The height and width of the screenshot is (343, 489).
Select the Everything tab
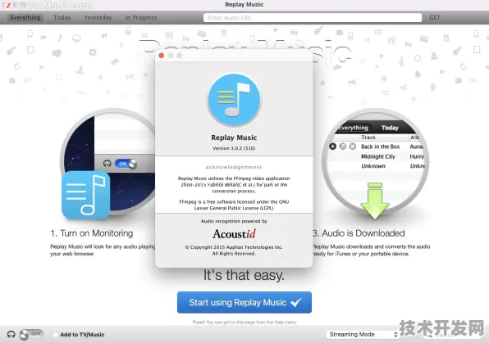[x=25, y=17]
